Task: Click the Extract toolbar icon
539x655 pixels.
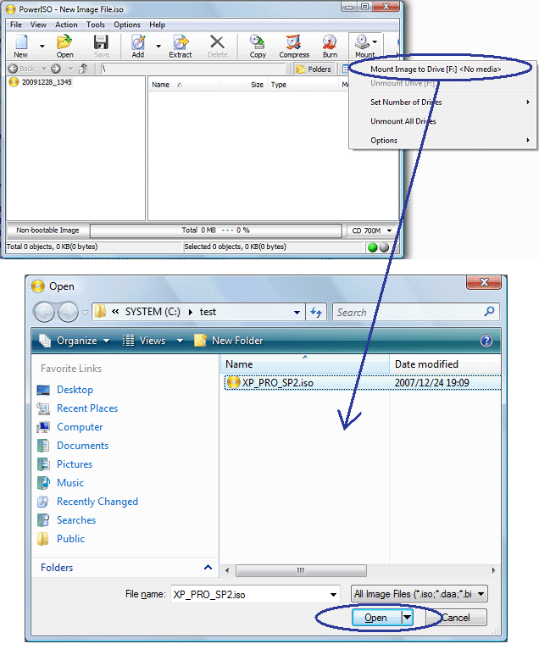Action: point(180,46)
